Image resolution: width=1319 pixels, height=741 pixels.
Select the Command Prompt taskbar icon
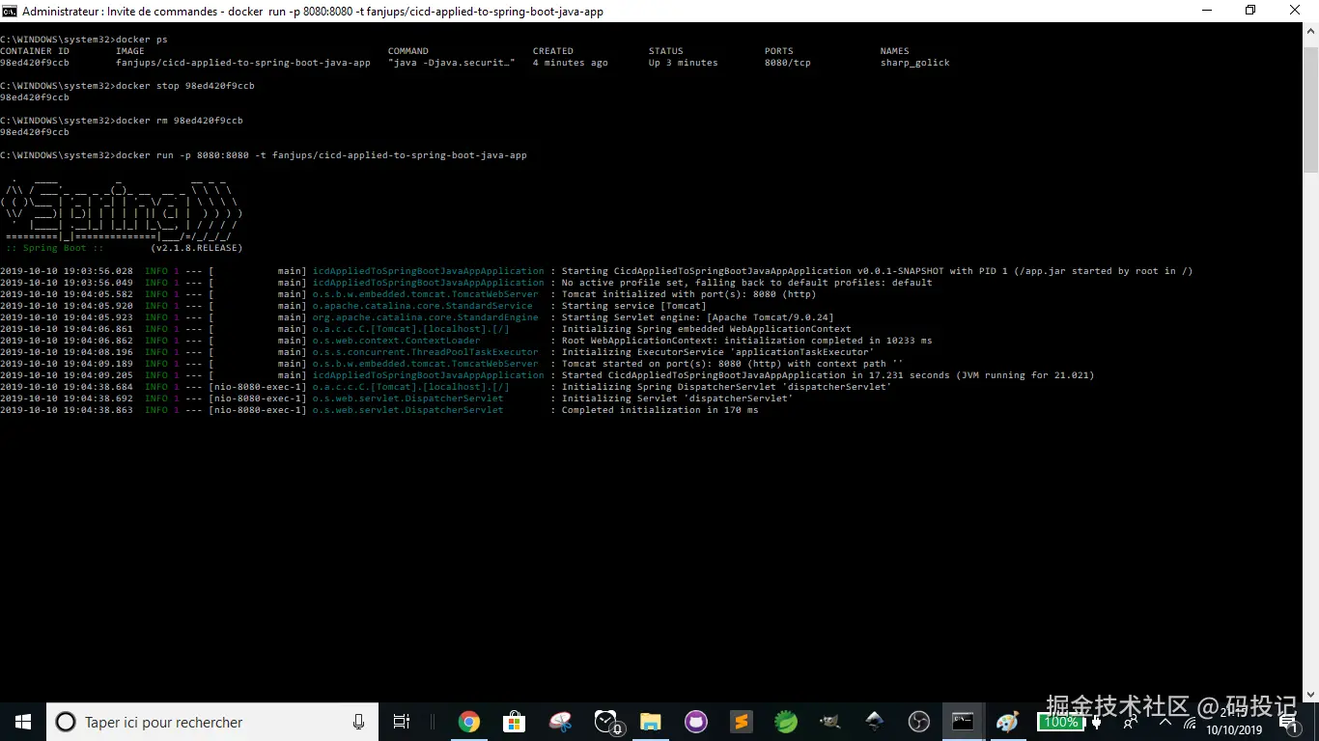963,722
